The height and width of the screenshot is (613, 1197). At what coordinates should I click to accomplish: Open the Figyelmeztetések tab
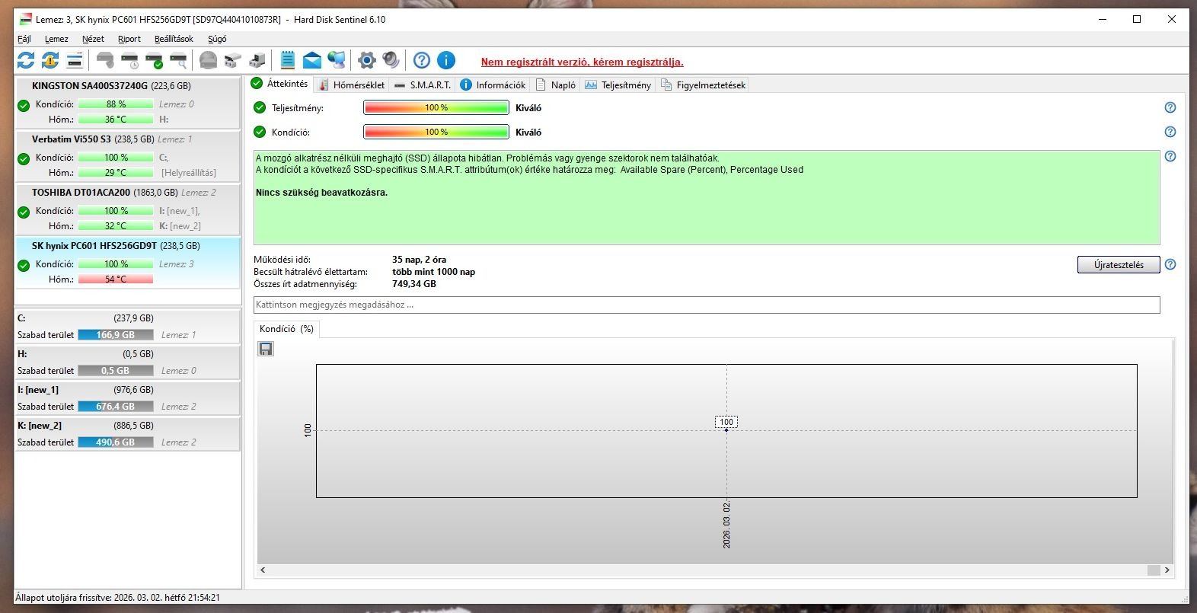click(703, 85)
